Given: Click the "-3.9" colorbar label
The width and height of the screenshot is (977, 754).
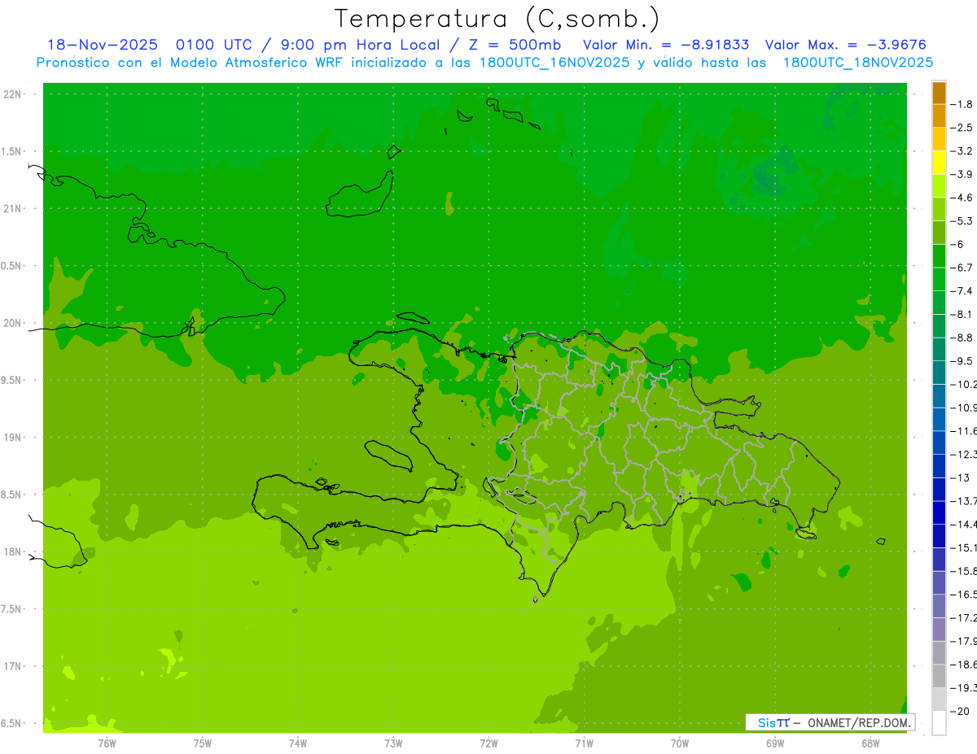Looking at the screenshot, I should pyautogui.click(x=962, y=174).
